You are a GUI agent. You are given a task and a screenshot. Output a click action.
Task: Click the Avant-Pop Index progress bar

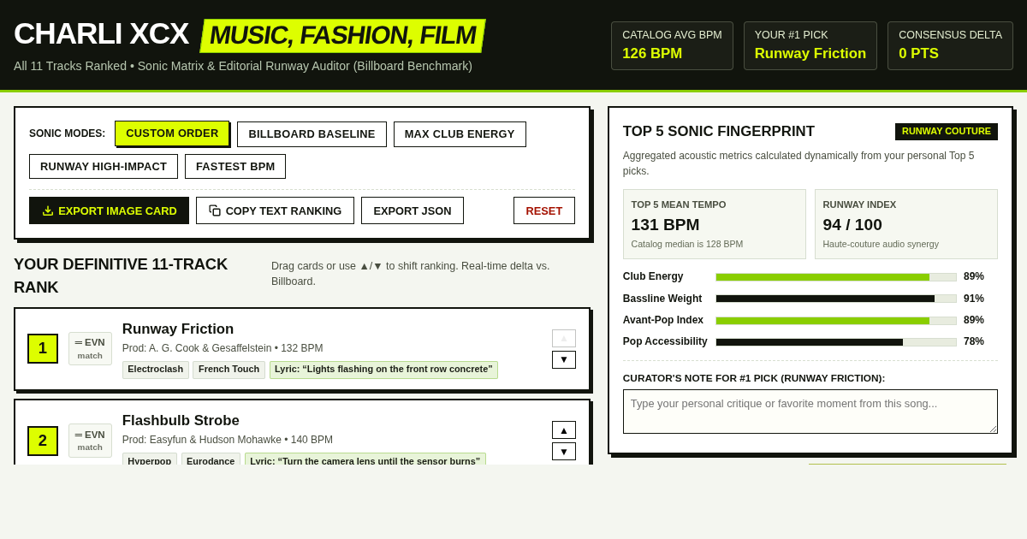[x=836, y=321]
